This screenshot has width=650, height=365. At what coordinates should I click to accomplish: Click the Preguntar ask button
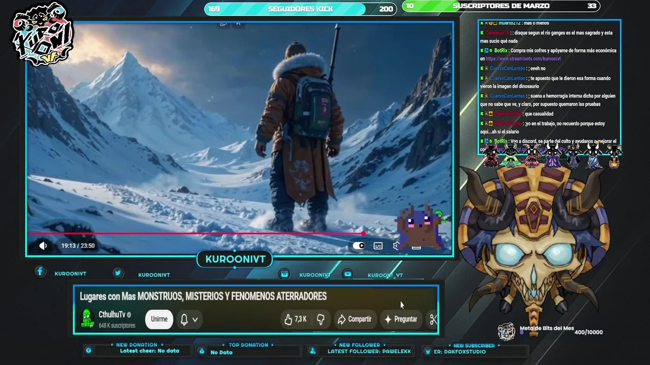point(401,319)
